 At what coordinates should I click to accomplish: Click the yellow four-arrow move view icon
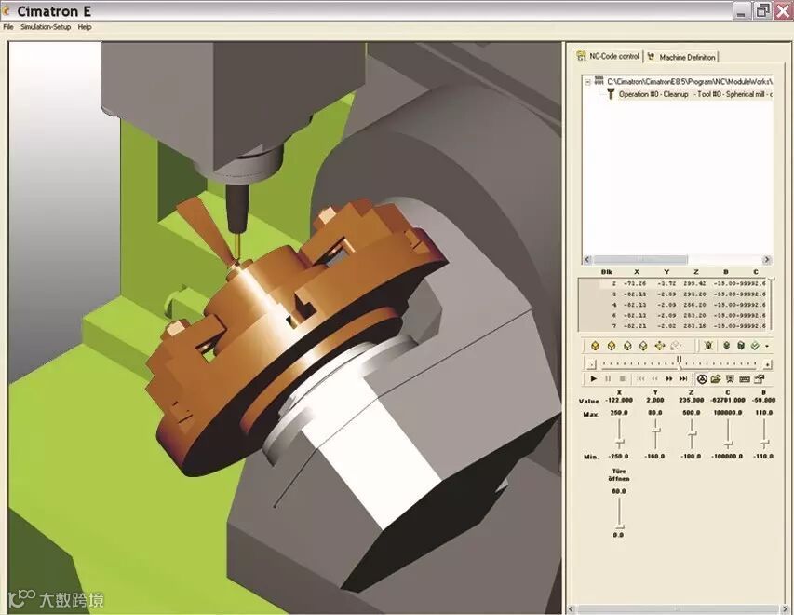click(659, 346)
